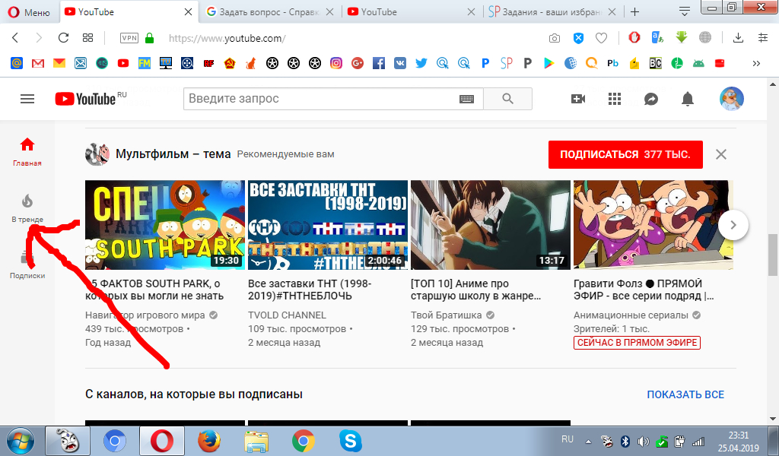Viewport: 779px width, 456px height.
Task: Open Подписки in the sidebar
Action: point(27,265)
